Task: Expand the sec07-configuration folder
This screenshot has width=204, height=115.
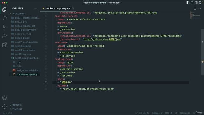Action: [25, 42]
